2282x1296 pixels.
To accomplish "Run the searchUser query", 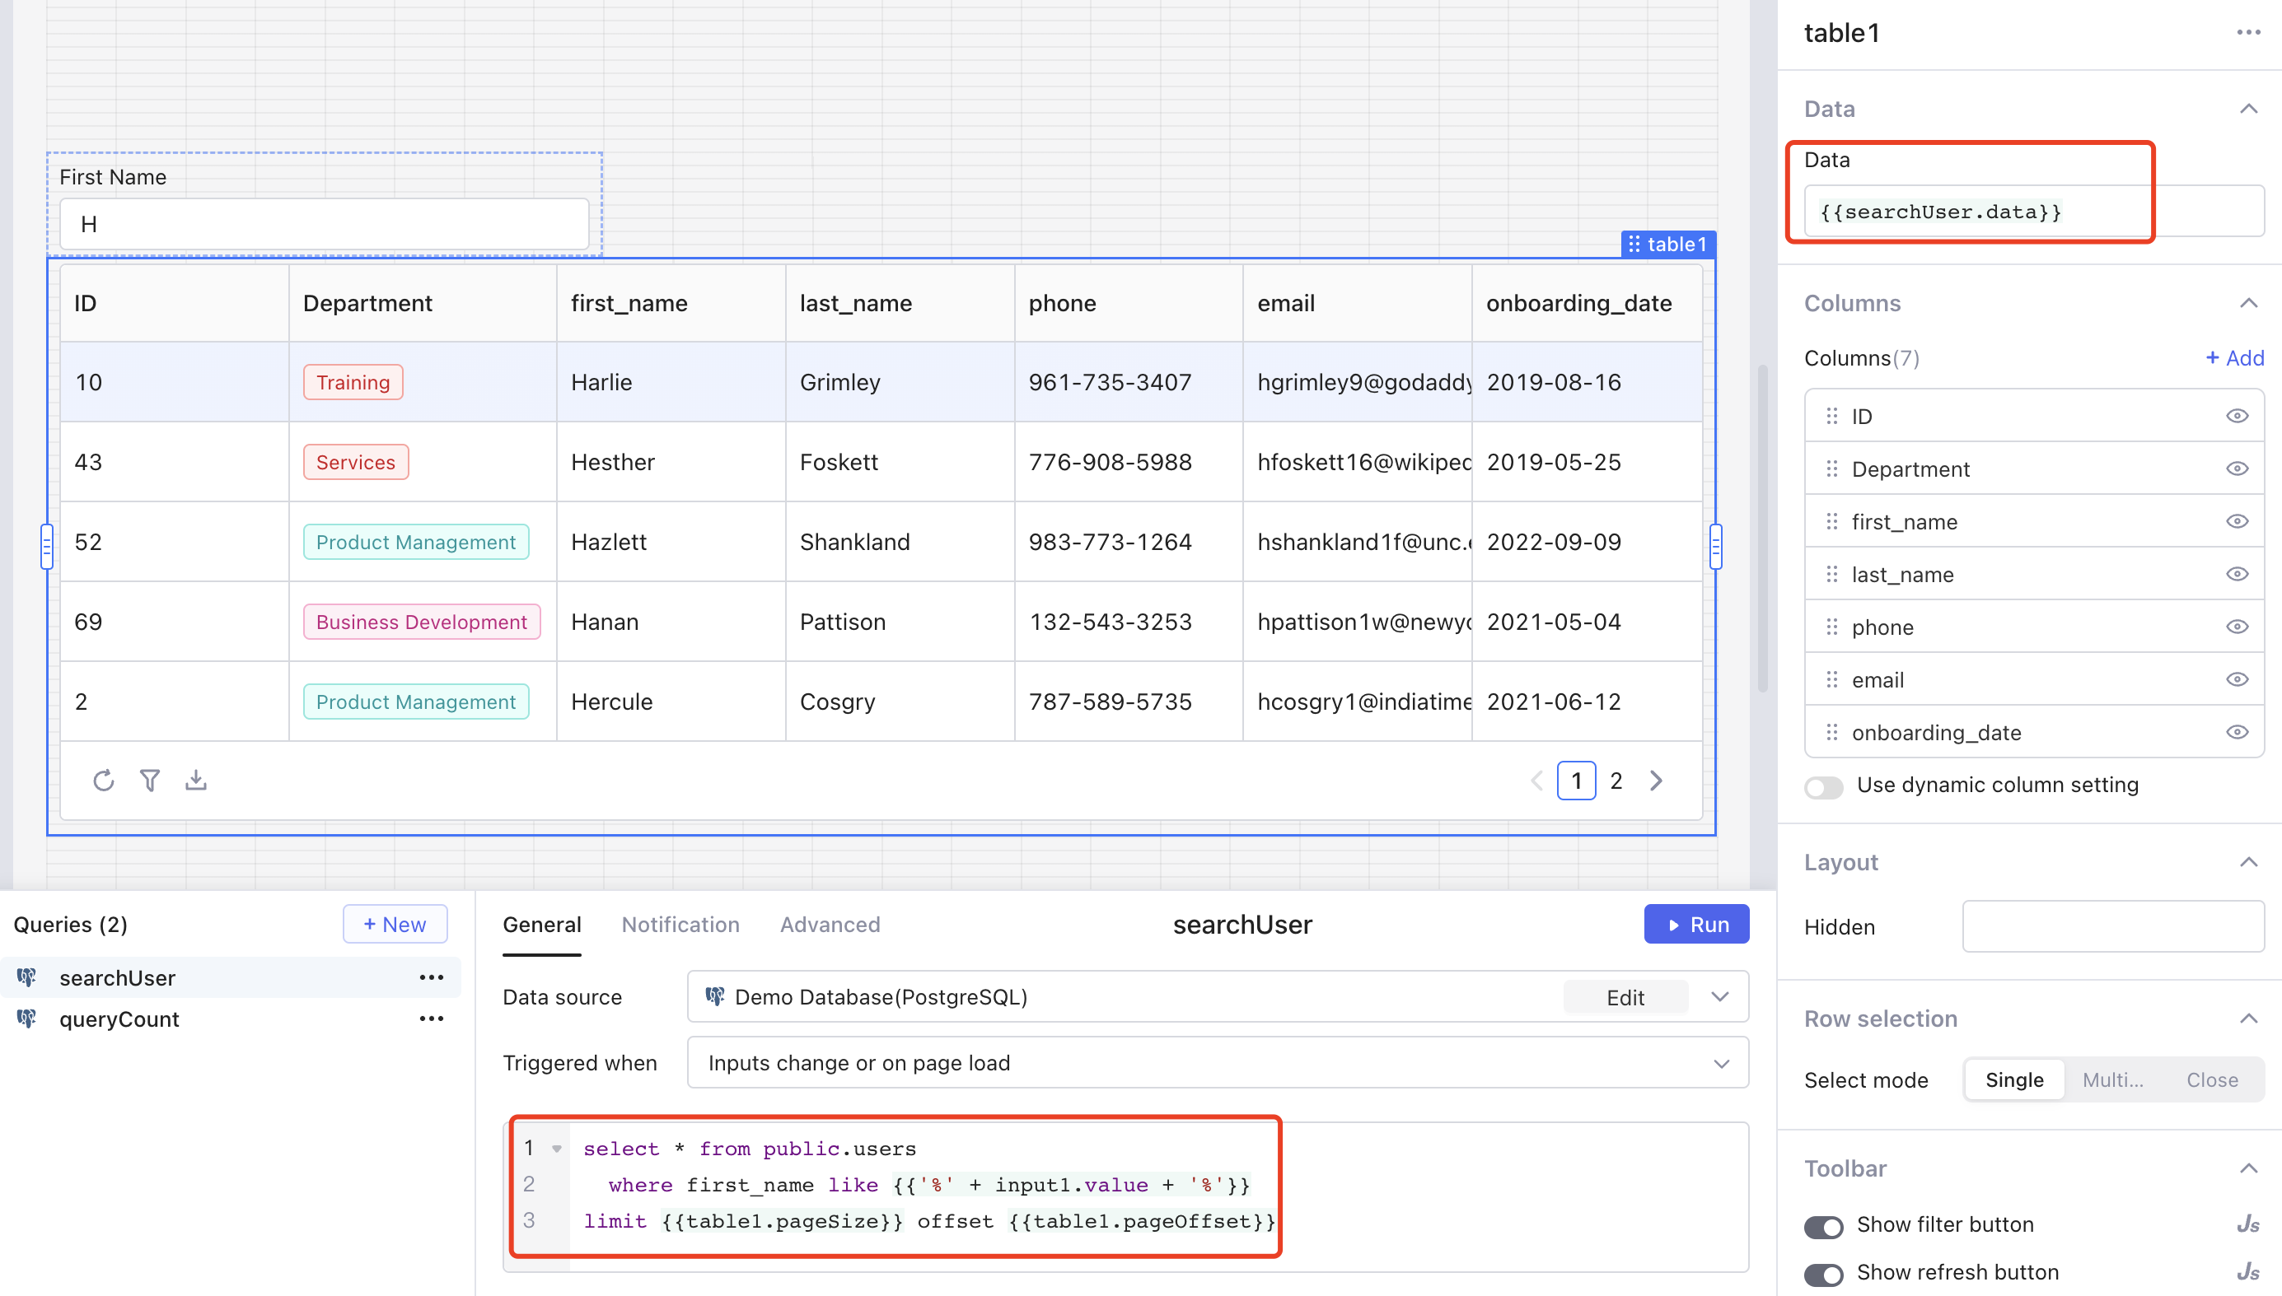I will 1695,924.
